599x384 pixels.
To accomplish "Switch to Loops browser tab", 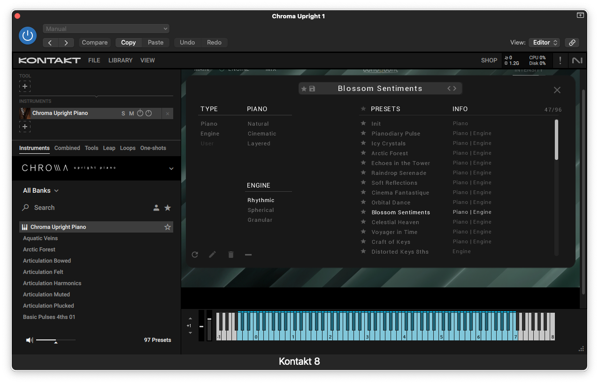I will click(128, 148).
